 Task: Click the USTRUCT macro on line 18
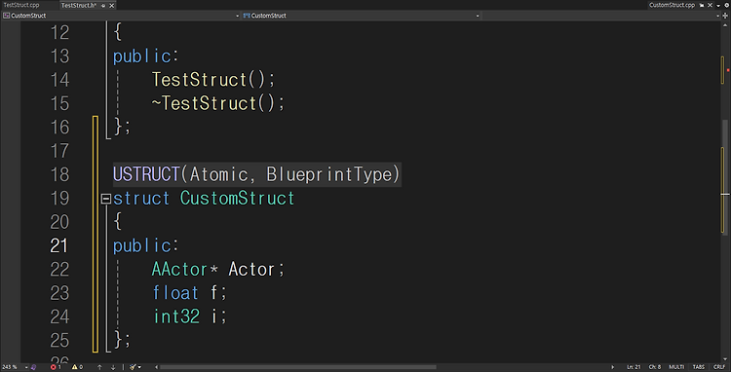(146, 174)
